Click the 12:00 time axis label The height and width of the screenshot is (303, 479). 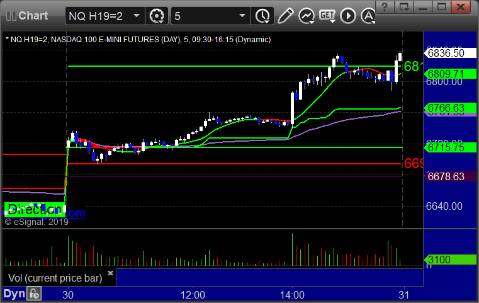(193, 295)
